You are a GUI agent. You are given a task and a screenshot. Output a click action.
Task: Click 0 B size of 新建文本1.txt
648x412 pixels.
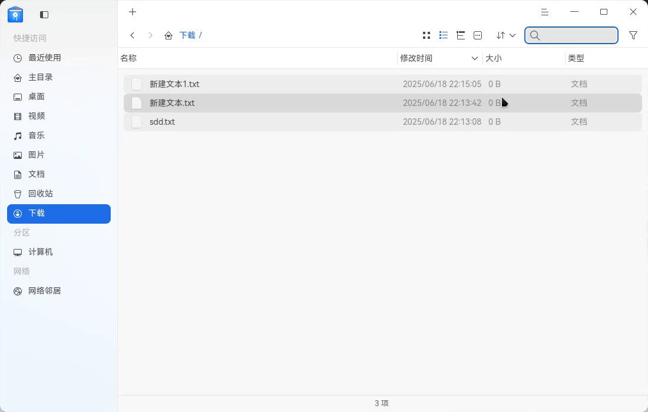pyautogui.click(x=494, y=84)
